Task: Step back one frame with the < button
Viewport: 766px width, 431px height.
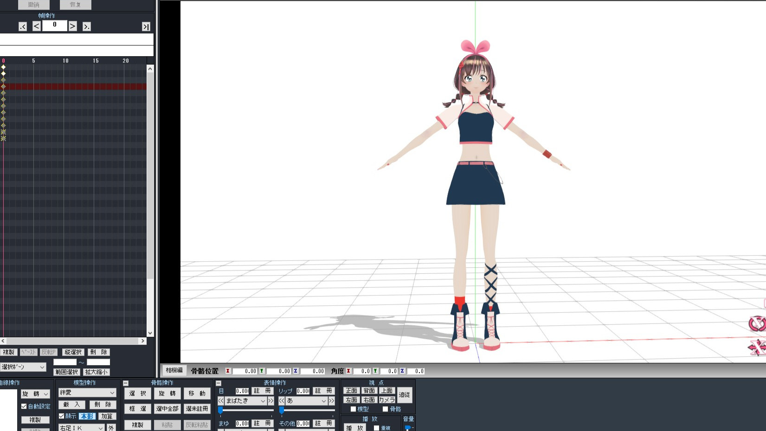Action: (x=37, y=26)
